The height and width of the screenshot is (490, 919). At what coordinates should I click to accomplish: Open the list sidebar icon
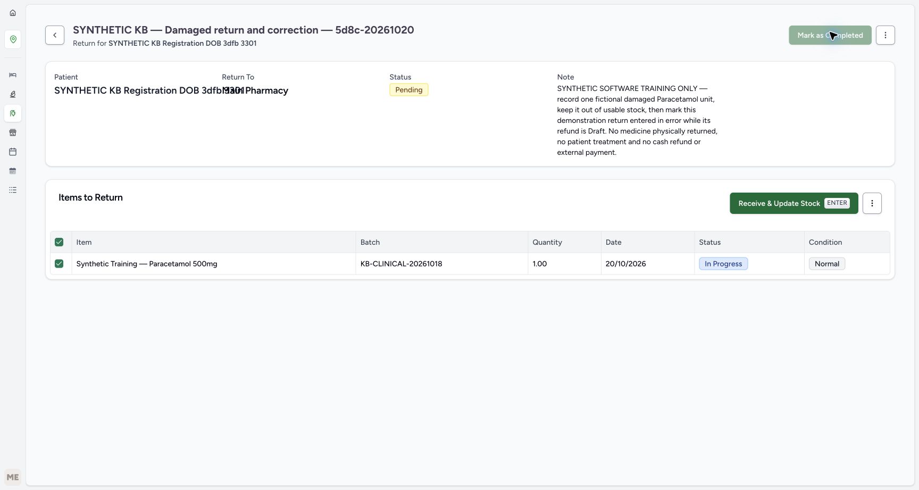(13, 190)
